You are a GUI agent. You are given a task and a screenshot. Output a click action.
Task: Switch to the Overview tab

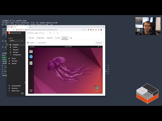pyautogui.click(x=31, y=38)
